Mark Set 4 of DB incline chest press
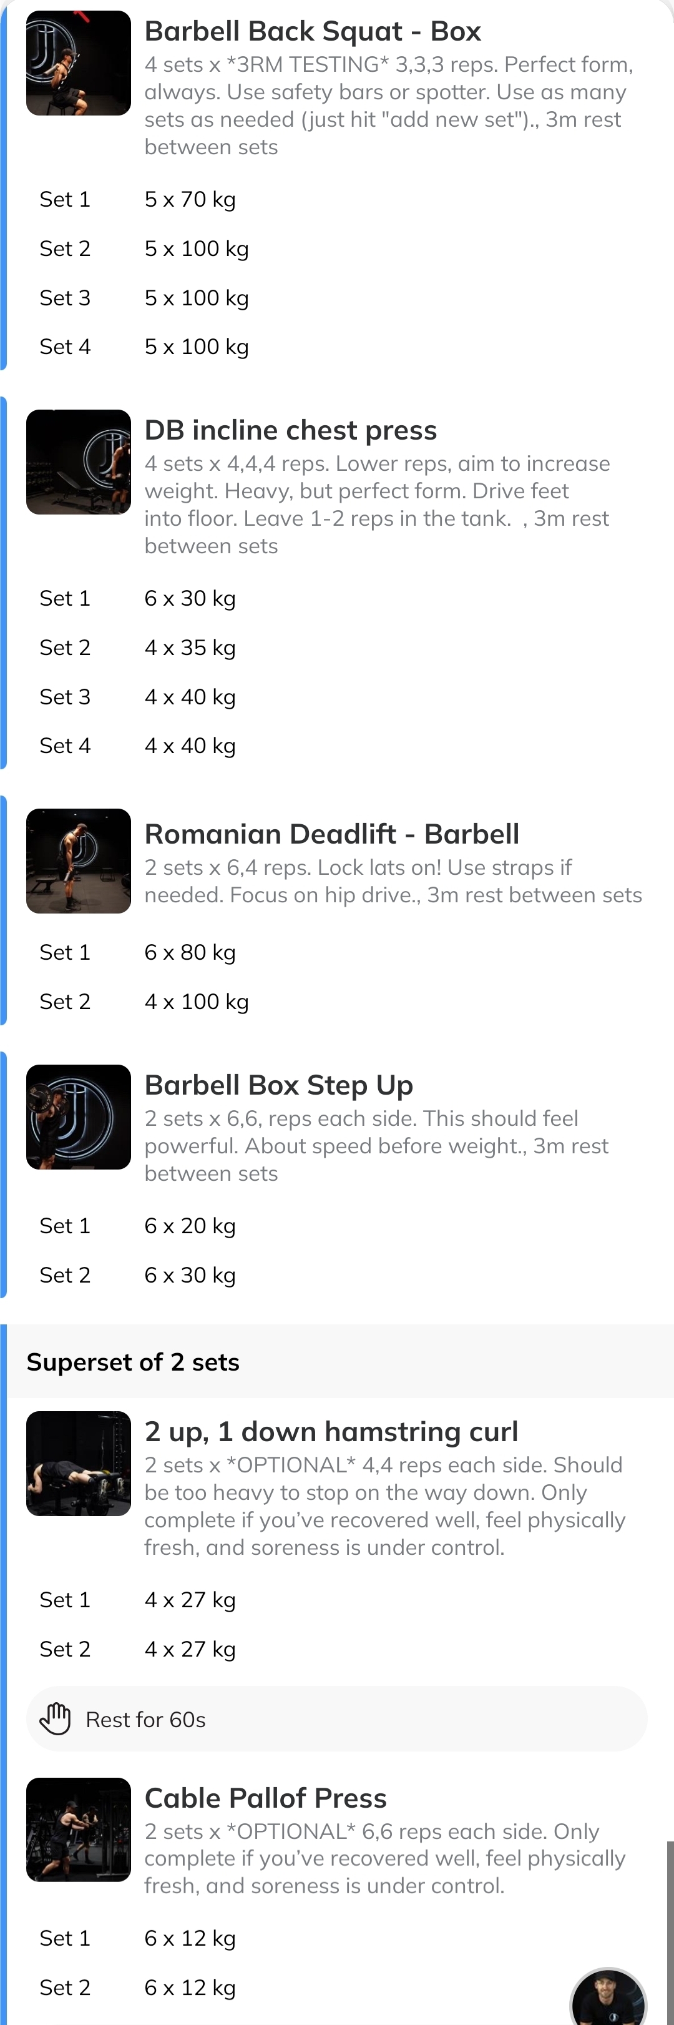The width and height of the screenshot is (674, 2025). (65, 745)
